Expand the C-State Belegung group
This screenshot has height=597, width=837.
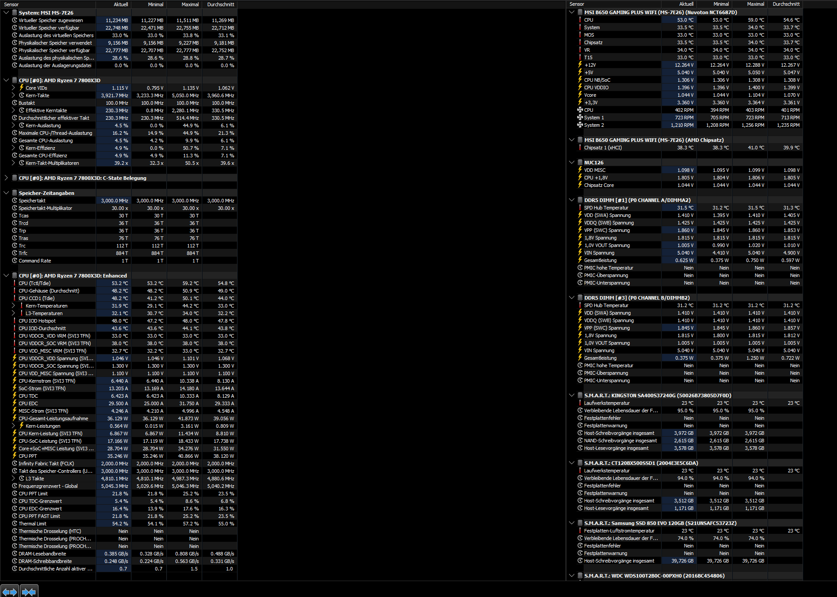6,178
